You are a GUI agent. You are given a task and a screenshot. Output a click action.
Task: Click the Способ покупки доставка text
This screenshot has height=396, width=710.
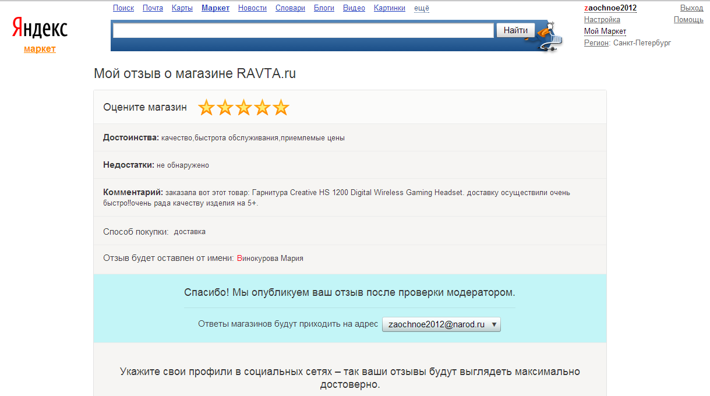pyautogui.click(x=154, y=231)
